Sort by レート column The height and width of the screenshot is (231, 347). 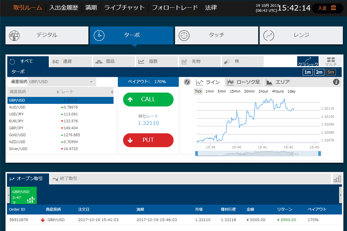click(x=87, y=92)
